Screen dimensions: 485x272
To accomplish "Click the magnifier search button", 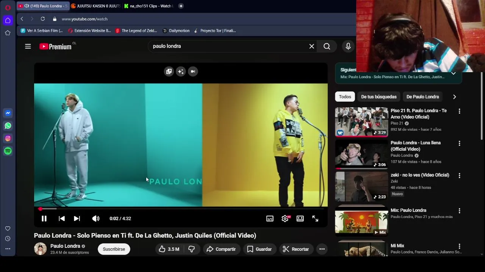I will pos(327,46).
